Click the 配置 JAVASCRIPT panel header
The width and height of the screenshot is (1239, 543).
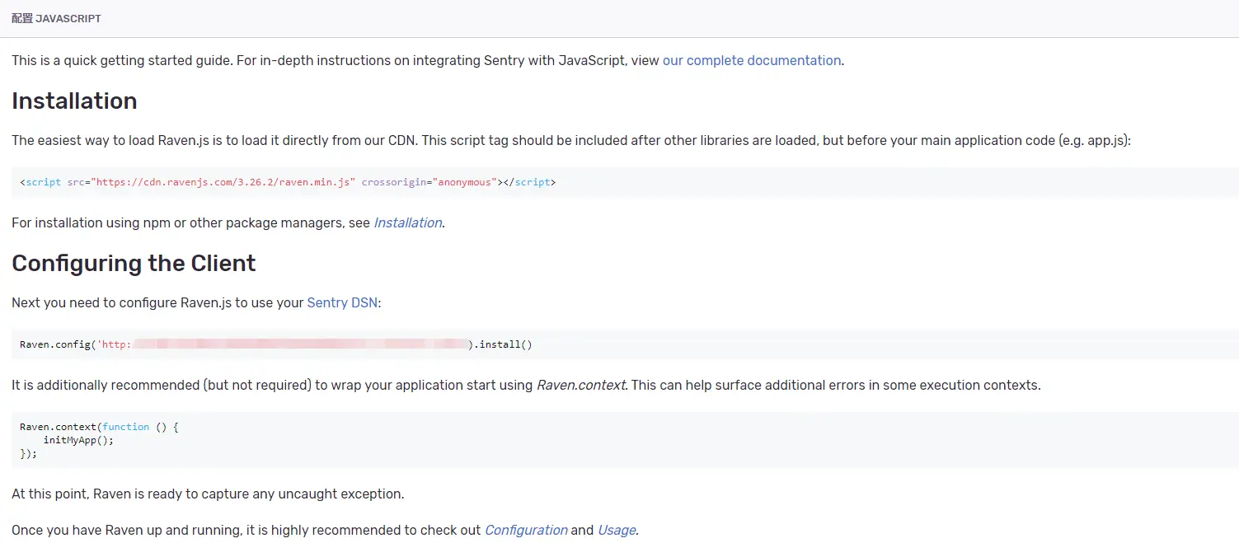point(56,18)
